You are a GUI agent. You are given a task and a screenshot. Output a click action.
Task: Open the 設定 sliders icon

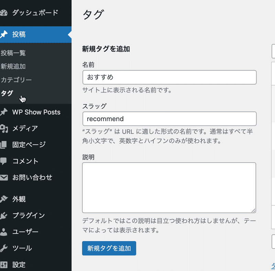4,265
